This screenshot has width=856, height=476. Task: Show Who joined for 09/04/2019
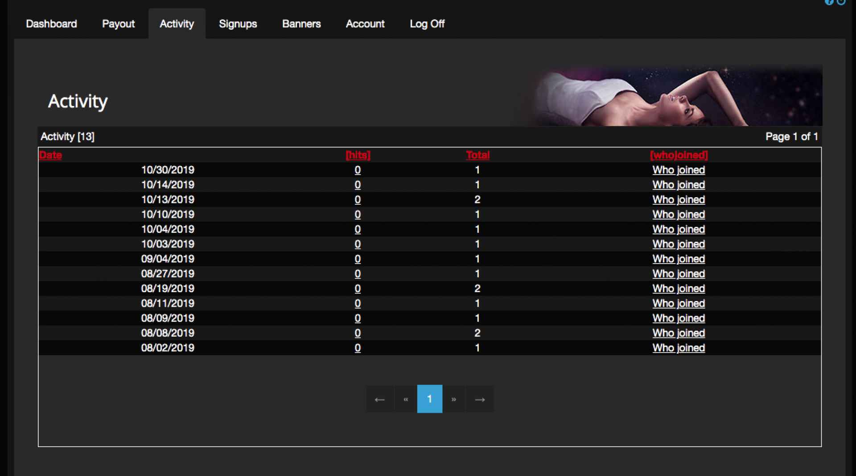(x=679, y=259)
